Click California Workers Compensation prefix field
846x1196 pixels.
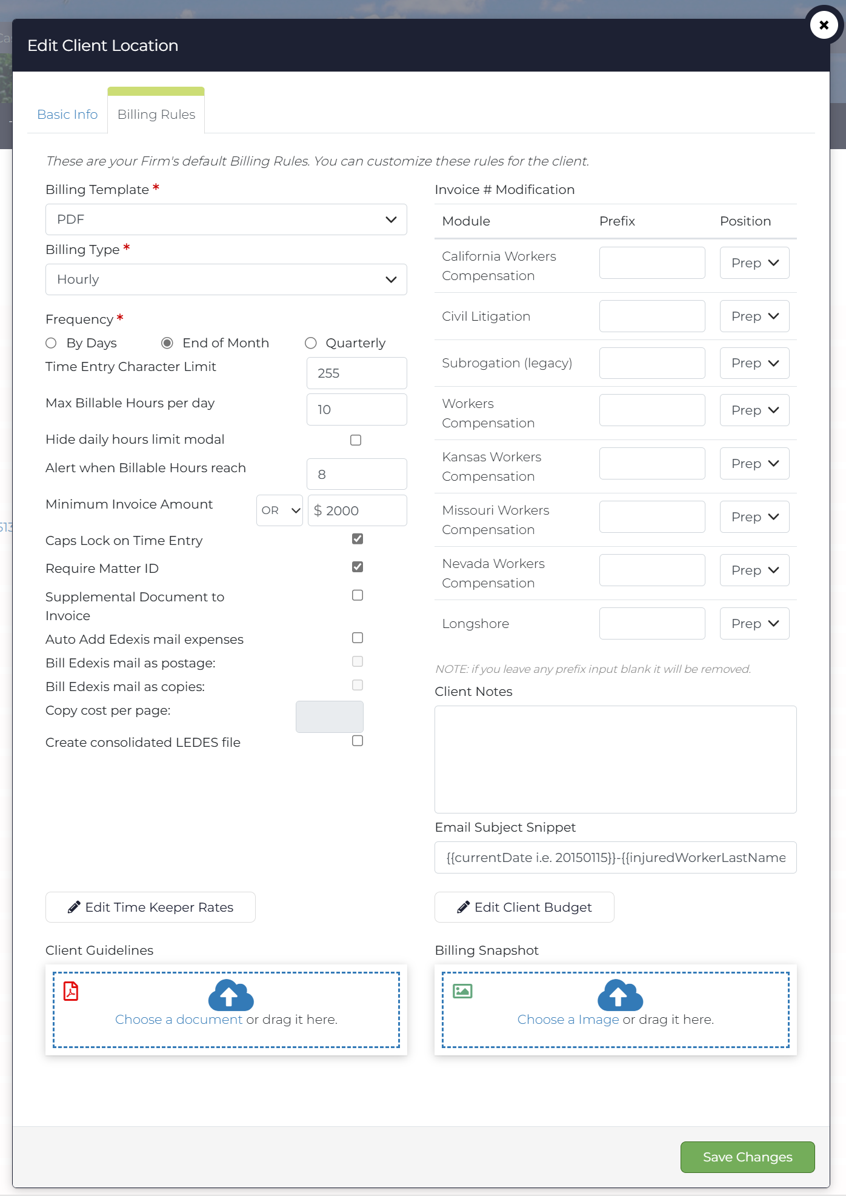(652, 263)
